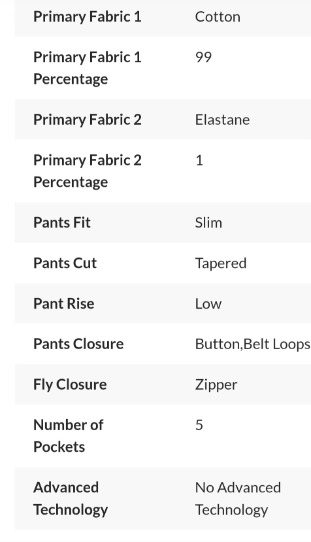Select the Cotton fabric value
The width and height of the screenshot is (311, 542).
click(218, 16)
